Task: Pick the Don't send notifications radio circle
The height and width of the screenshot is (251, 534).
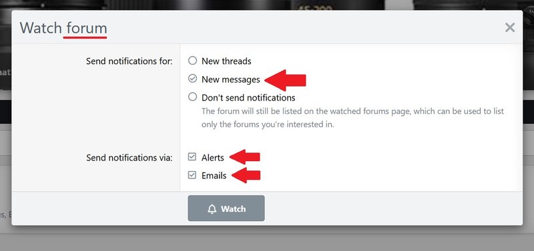Action: coord(193,97)
